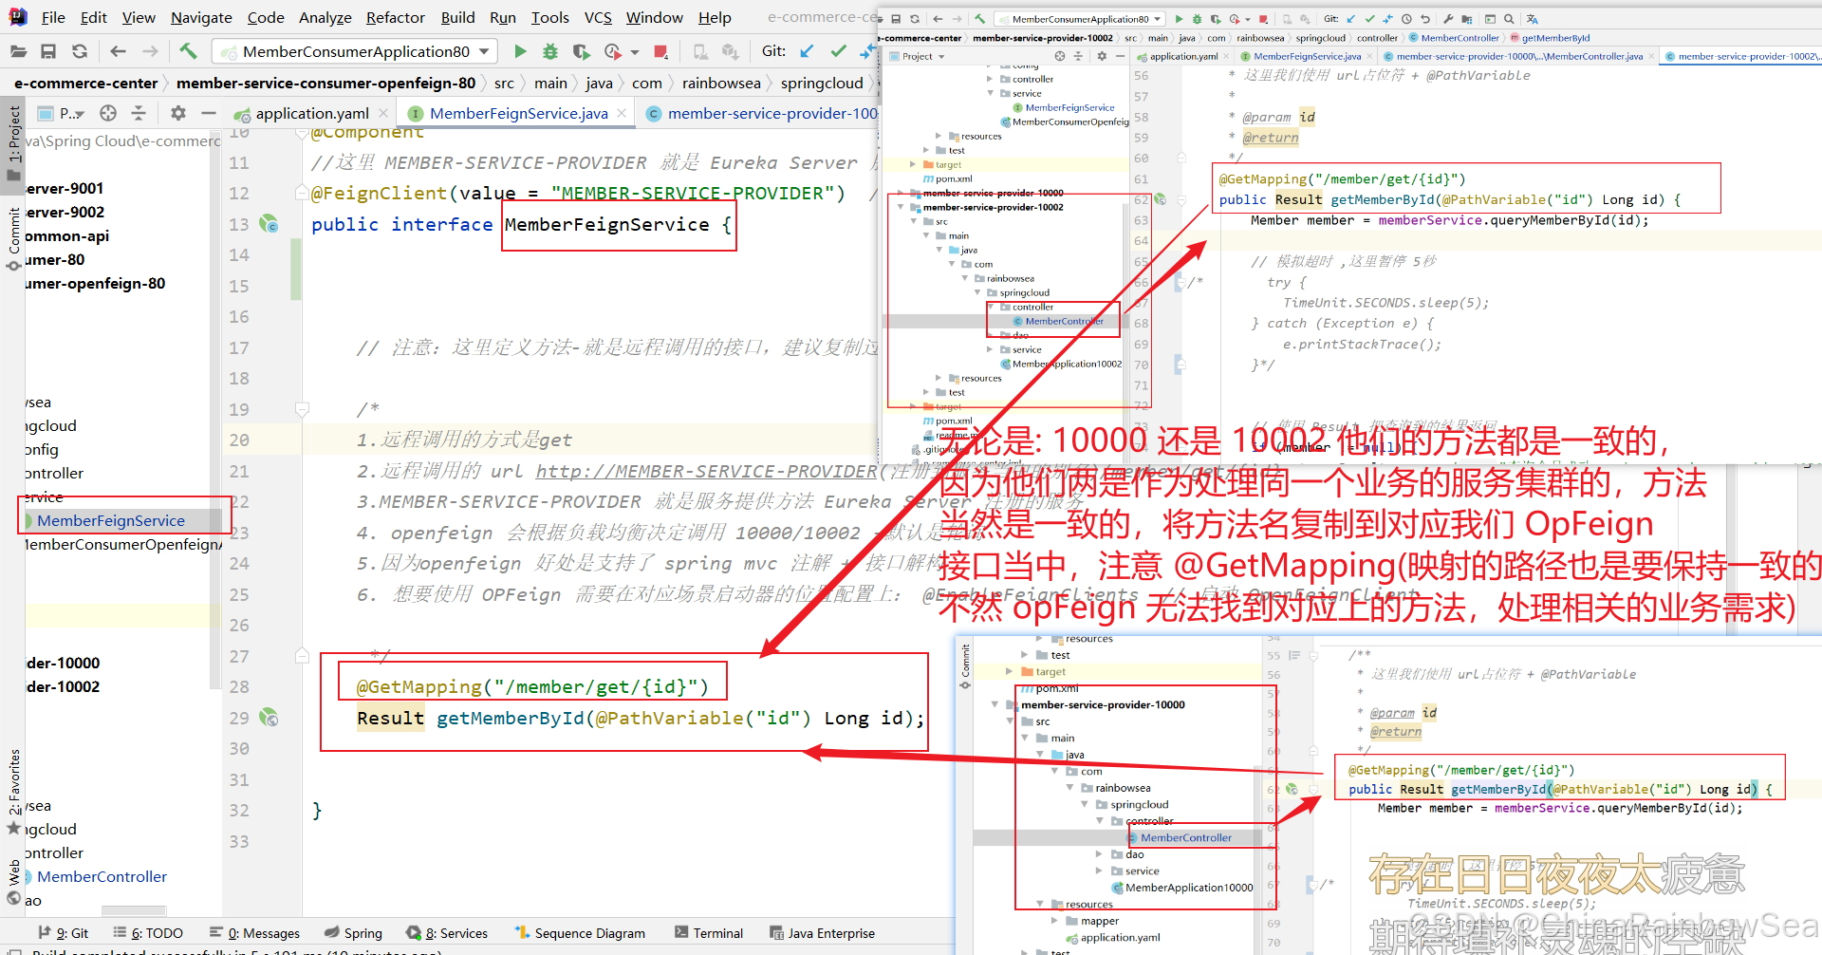The image size is (1822, 955).
Task: Click member-service-consumer-openfeign-80 breadcrumb
Action: [x=325, y=84]
